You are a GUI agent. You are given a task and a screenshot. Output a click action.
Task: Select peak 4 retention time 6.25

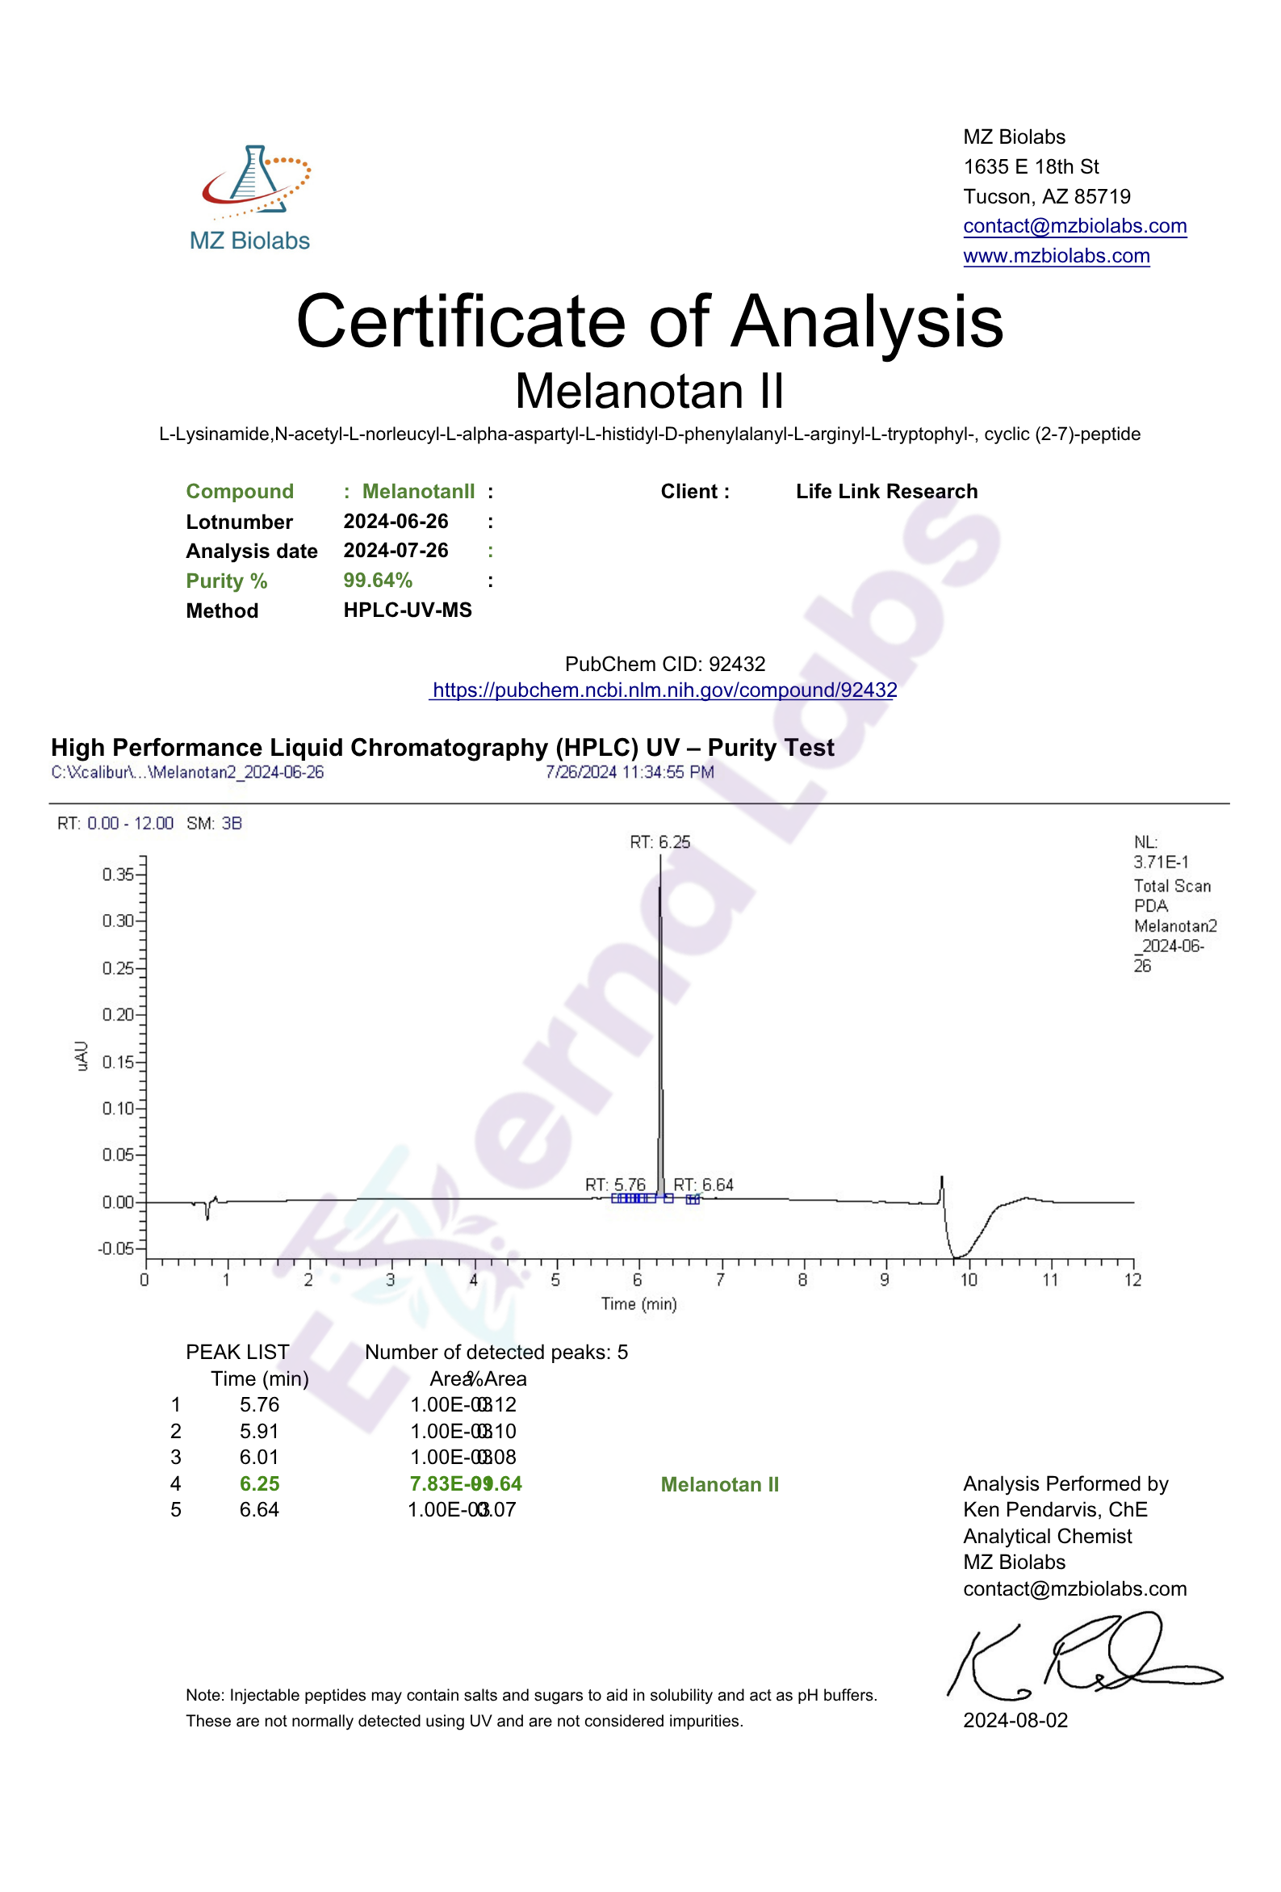point(259,1483)
